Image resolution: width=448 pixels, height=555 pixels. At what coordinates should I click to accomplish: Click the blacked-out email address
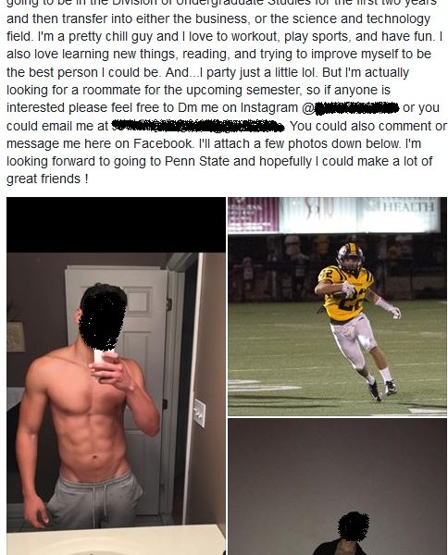198,126
